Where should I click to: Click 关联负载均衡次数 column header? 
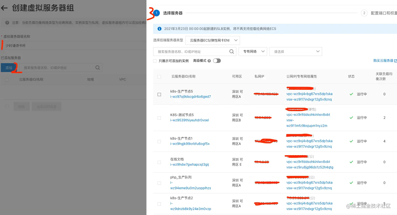pyautogui.click(x=384, y=76)
